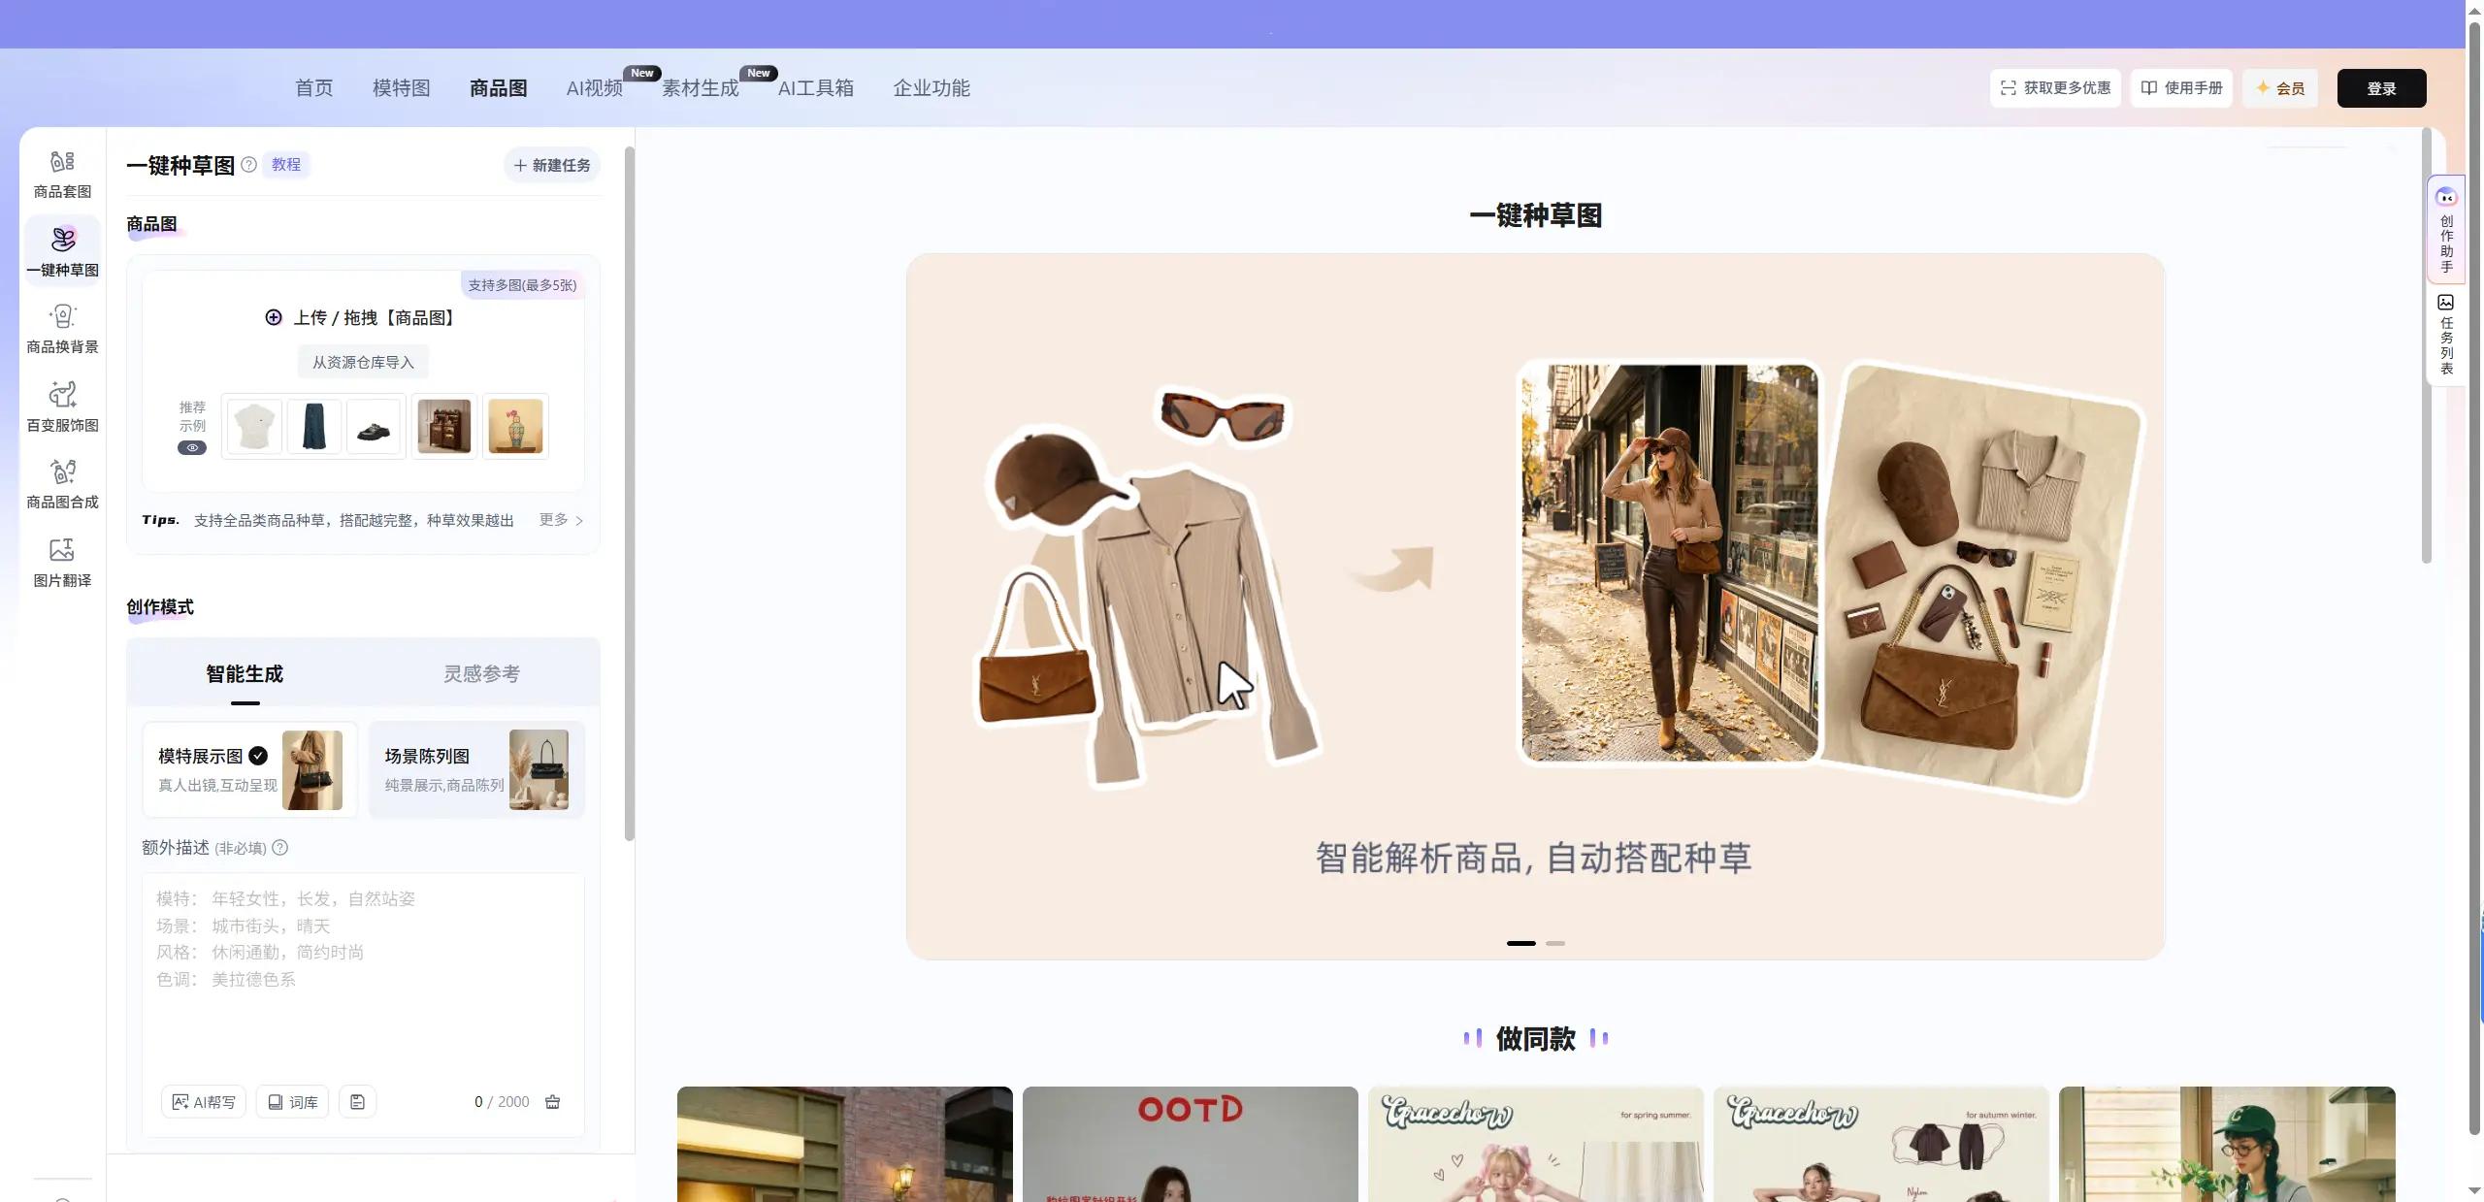
Task: Open the 商品图合成 tool
Action: pyautogui.click(x=62, y=483)
